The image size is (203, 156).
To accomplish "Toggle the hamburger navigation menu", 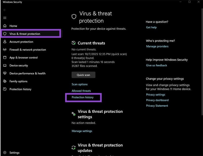I will tap(5, 18).
